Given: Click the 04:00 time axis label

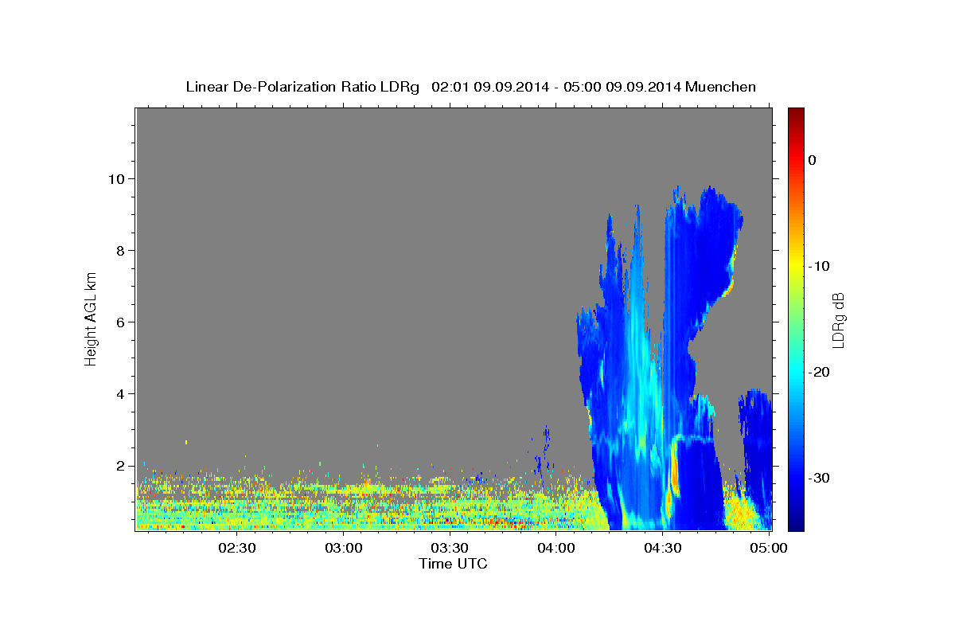Looking at the screenshot, I should tap(556, 548).
